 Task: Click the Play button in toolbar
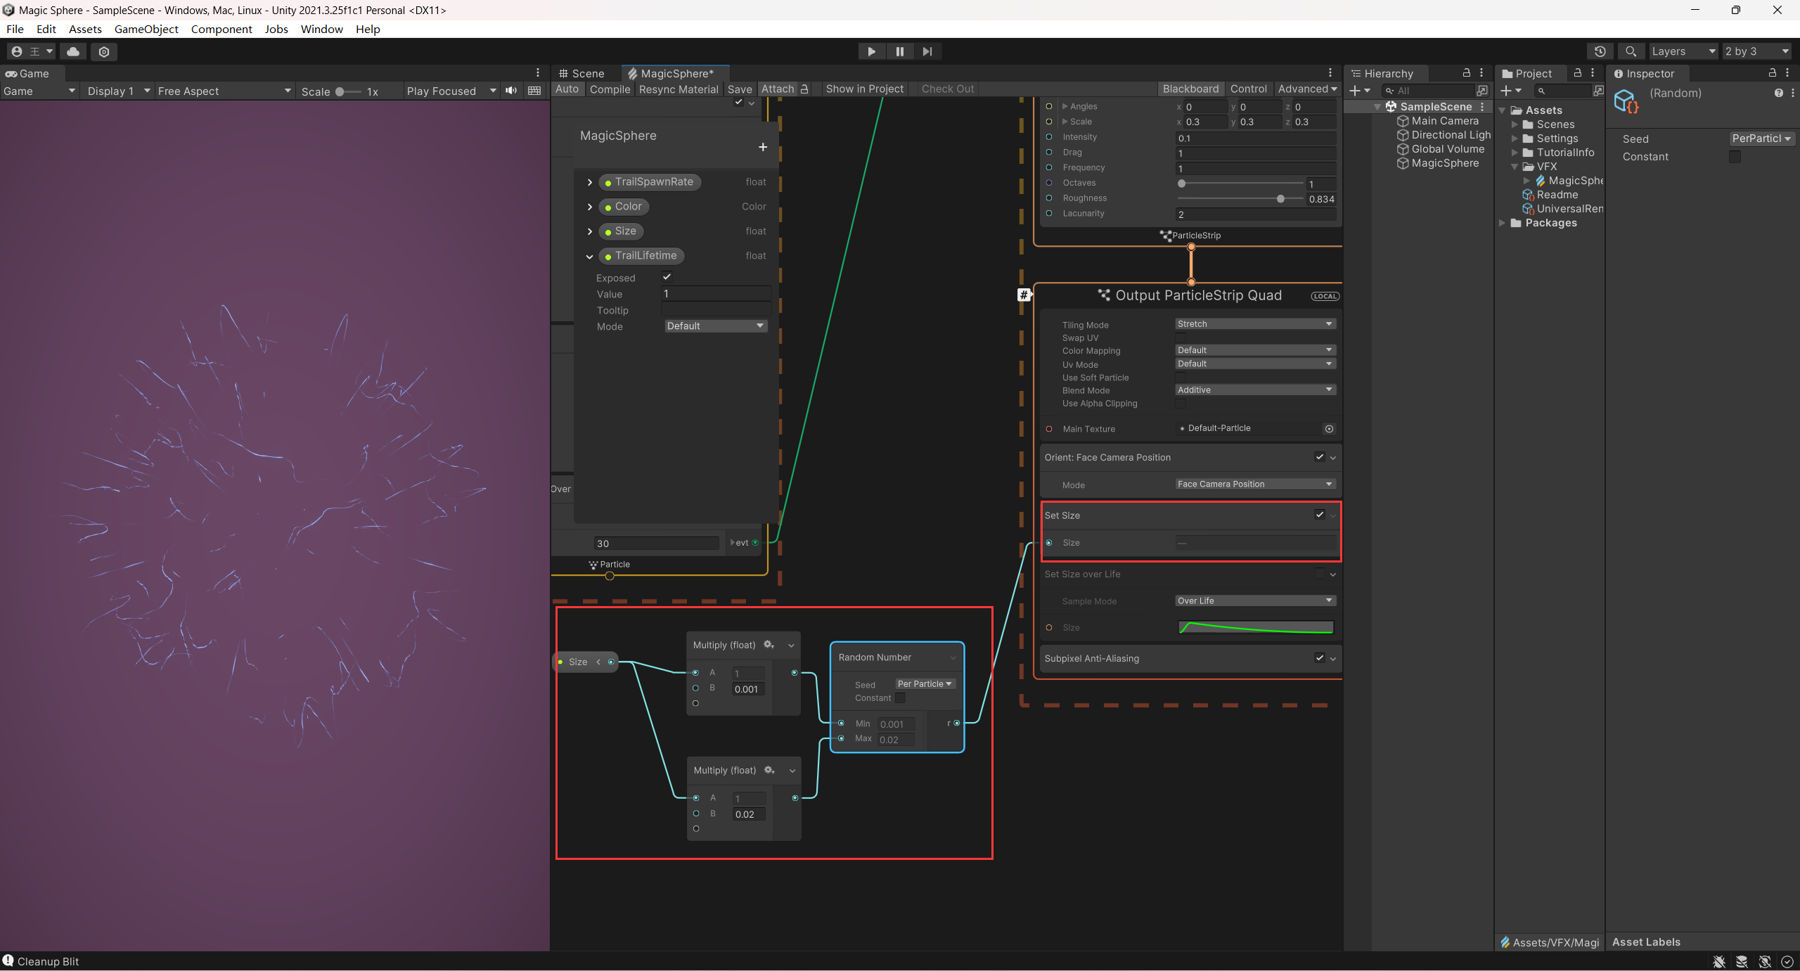(871, 51)
